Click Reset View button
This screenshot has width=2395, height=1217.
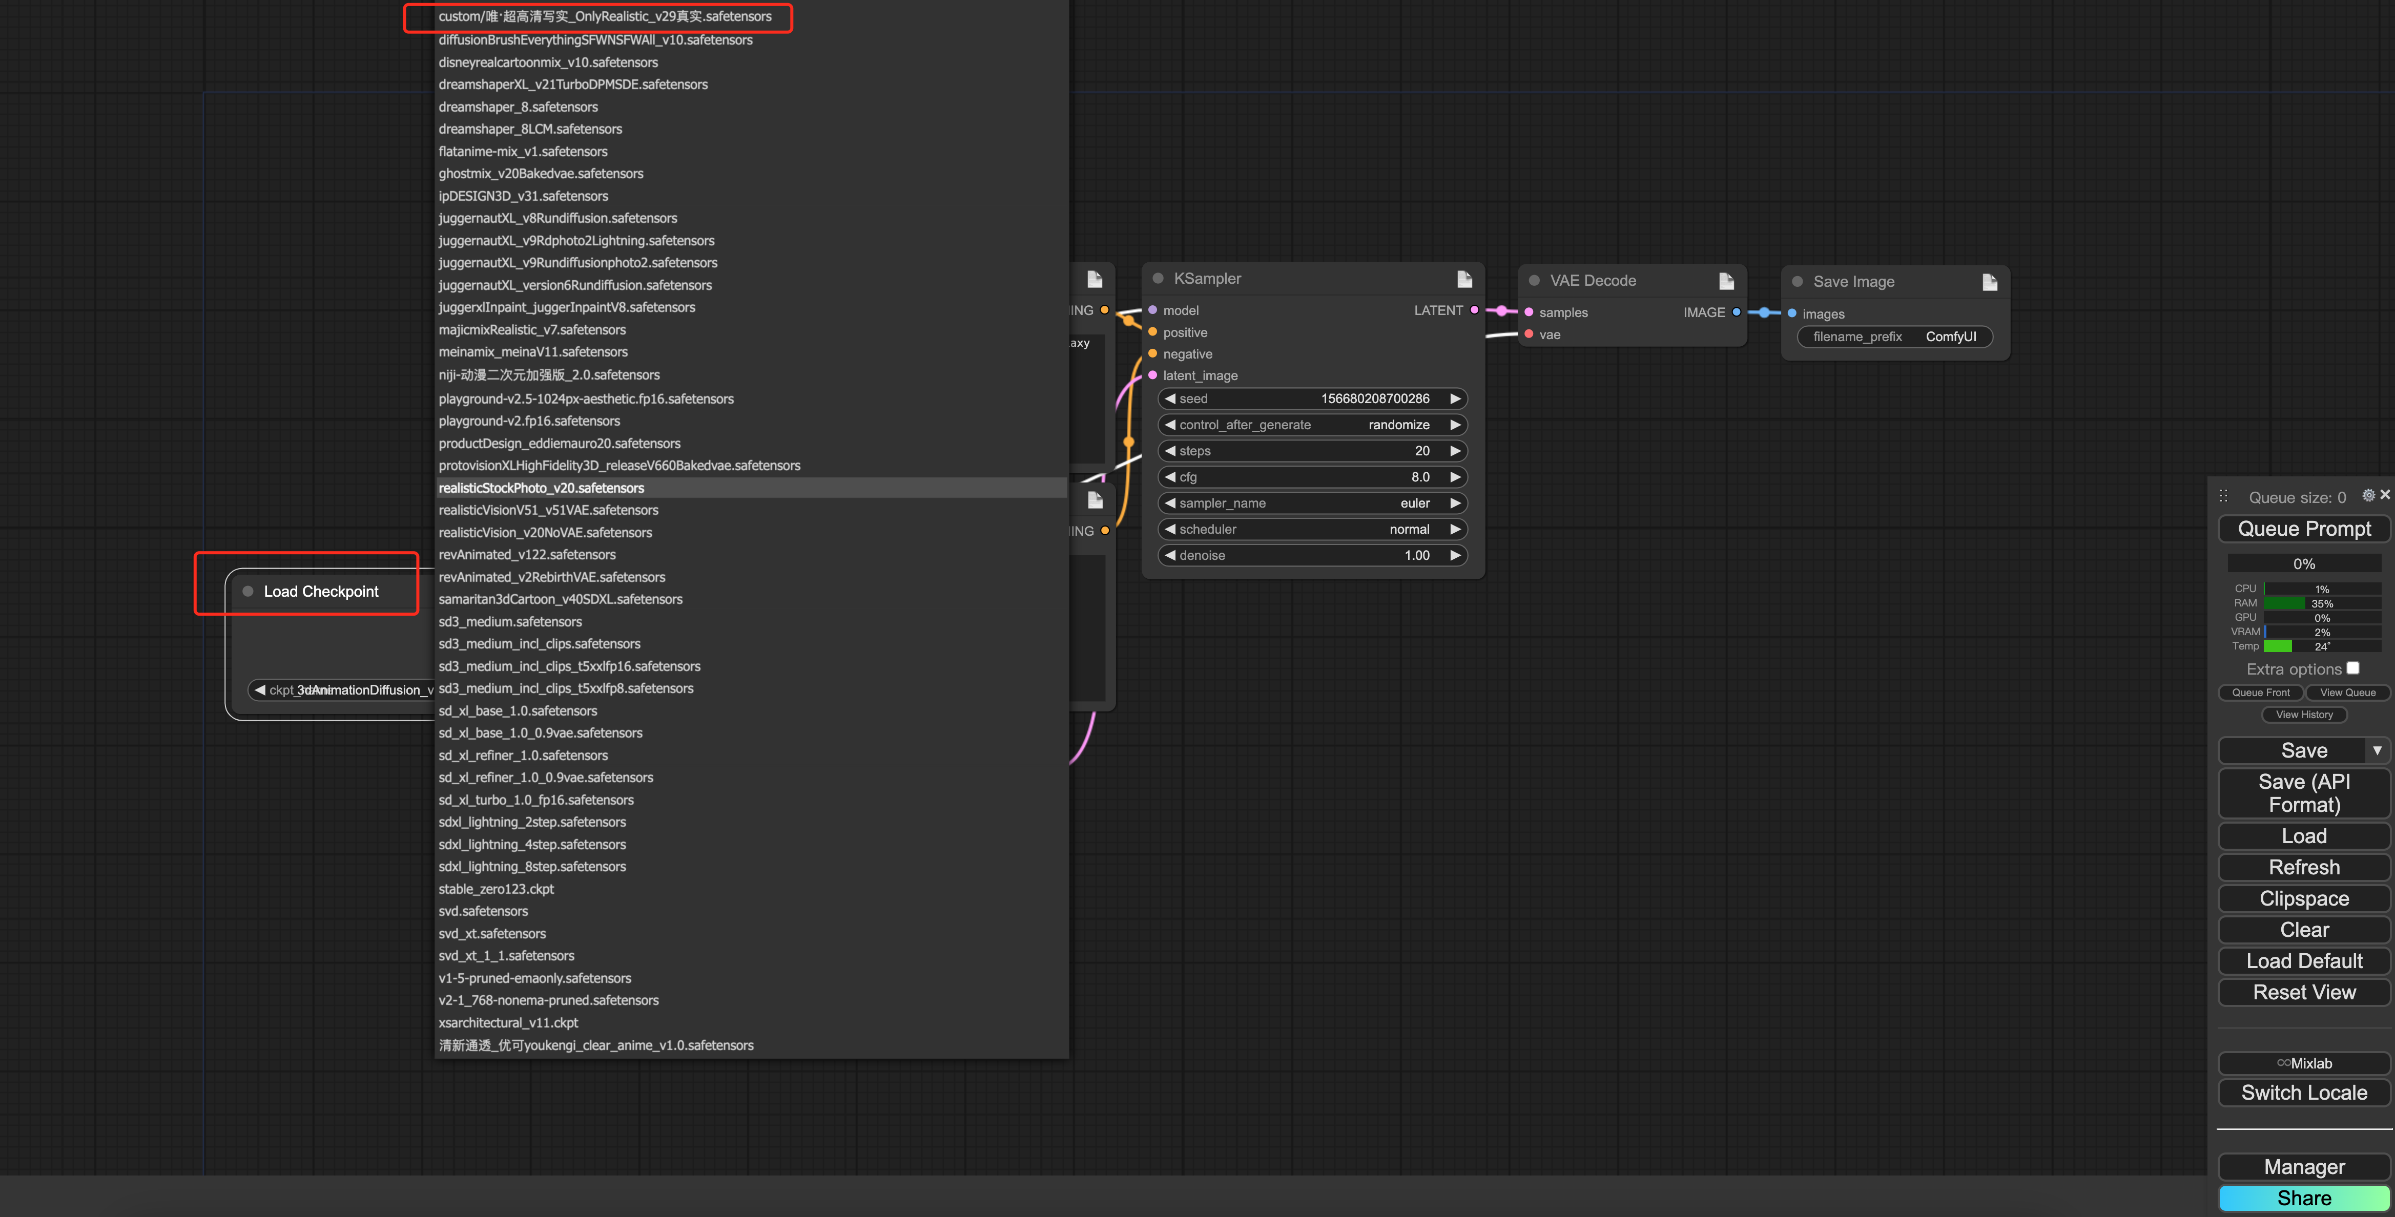click(x=2304, y=993)
